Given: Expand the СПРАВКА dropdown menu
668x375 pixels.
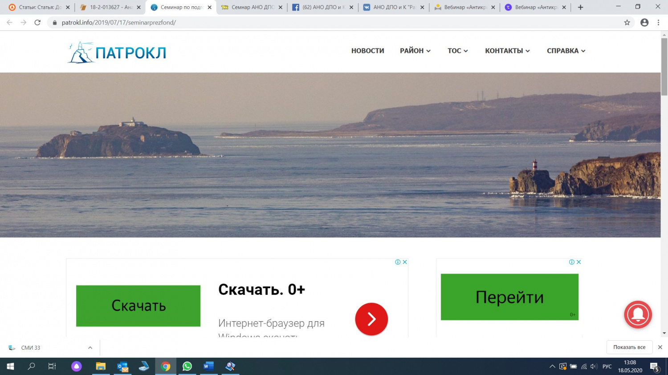Looking at the screenshot, I should (x=566, y=51).
